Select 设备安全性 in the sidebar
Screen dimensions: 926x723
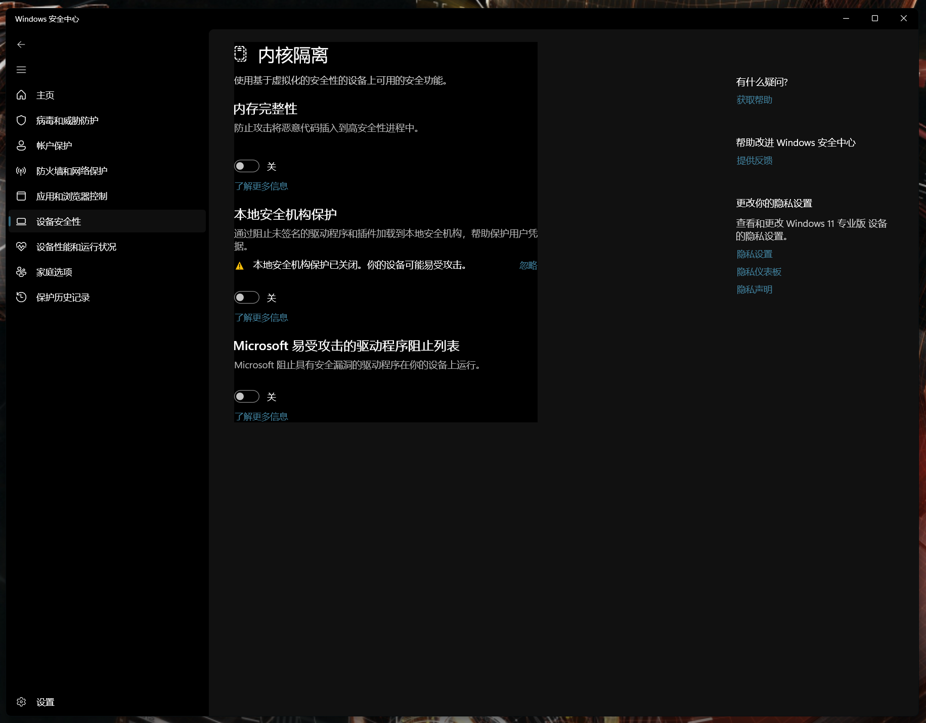tap(107, 221)
